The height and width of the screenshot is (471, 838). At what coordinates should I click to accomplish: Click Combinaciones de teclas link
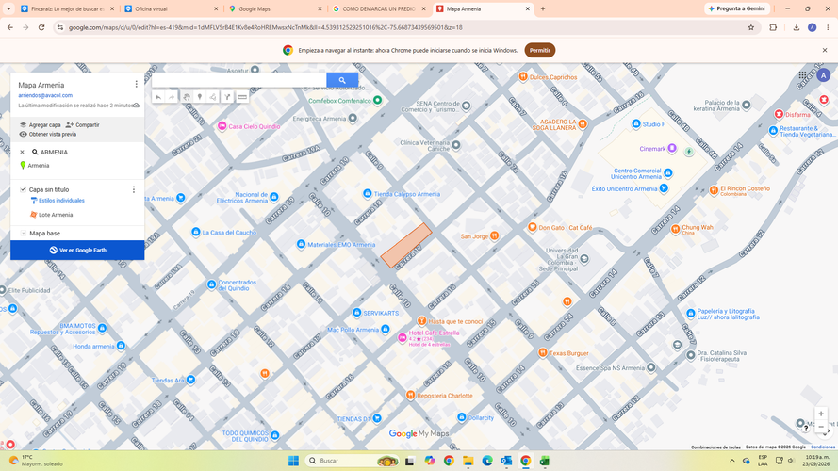pos(715,447)
